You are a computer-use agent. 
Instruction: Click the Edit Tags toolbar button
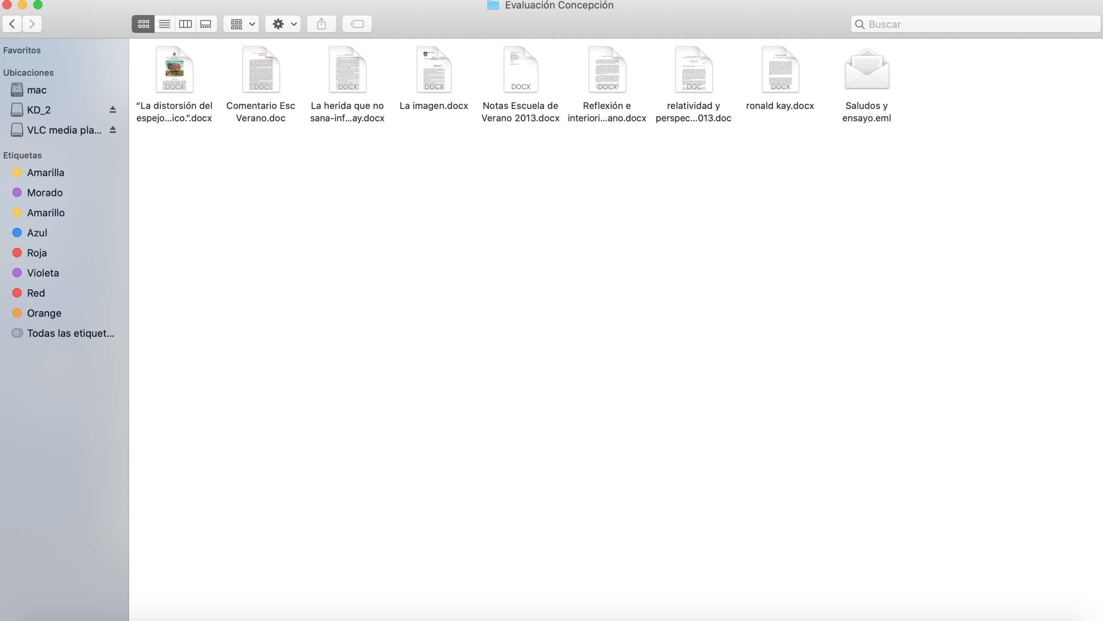(x=357, y=24)
